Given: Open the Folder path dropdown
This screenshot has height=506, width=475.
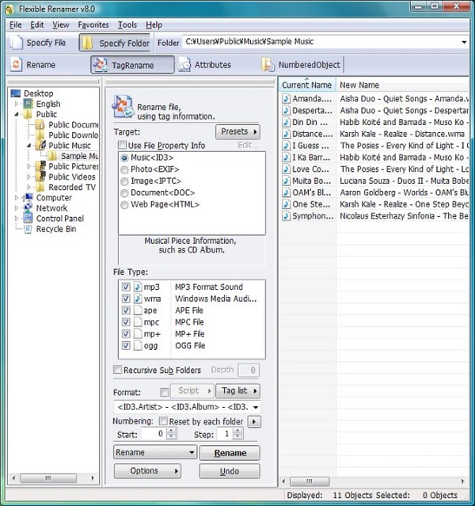Looking at the screenshot, I should pyautogui.click(x=463, y=43).
